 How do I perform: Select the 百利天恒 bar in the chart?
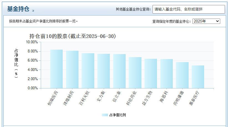click(88, 71)
